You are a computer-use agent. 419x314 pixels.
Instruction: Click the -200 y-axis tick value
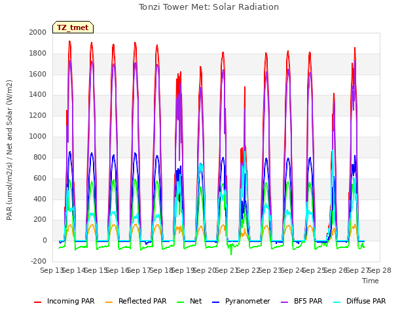coord(39,261)
